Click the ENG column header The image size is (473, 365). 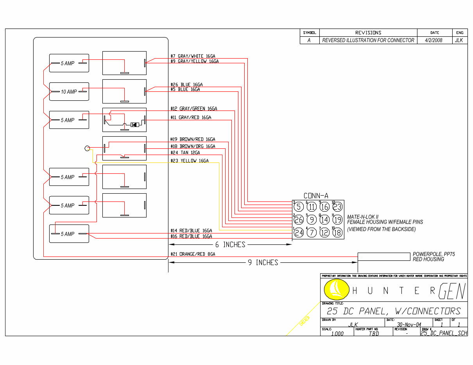click(x=460, y=33)
